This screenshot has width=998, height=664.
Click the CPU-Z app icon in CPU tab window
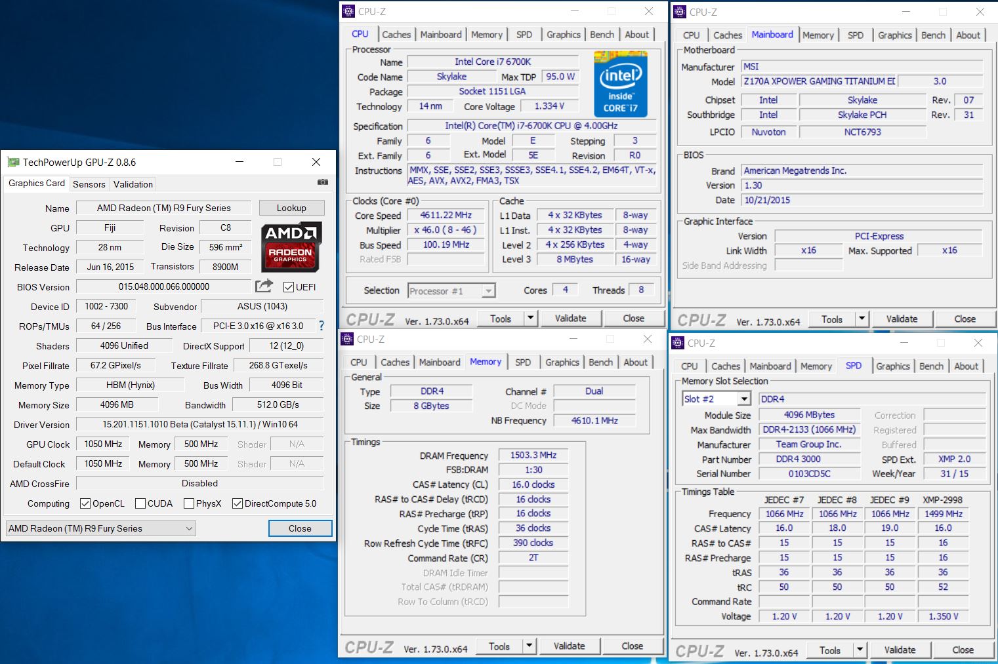pyautogui.click(x=348, y=11)
